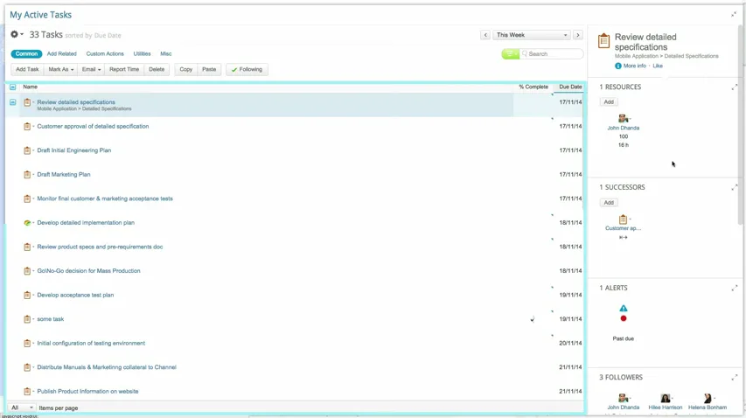
Task: Click the task icon for Draft Initial Engineering Plan
Action: coord(27,150)
